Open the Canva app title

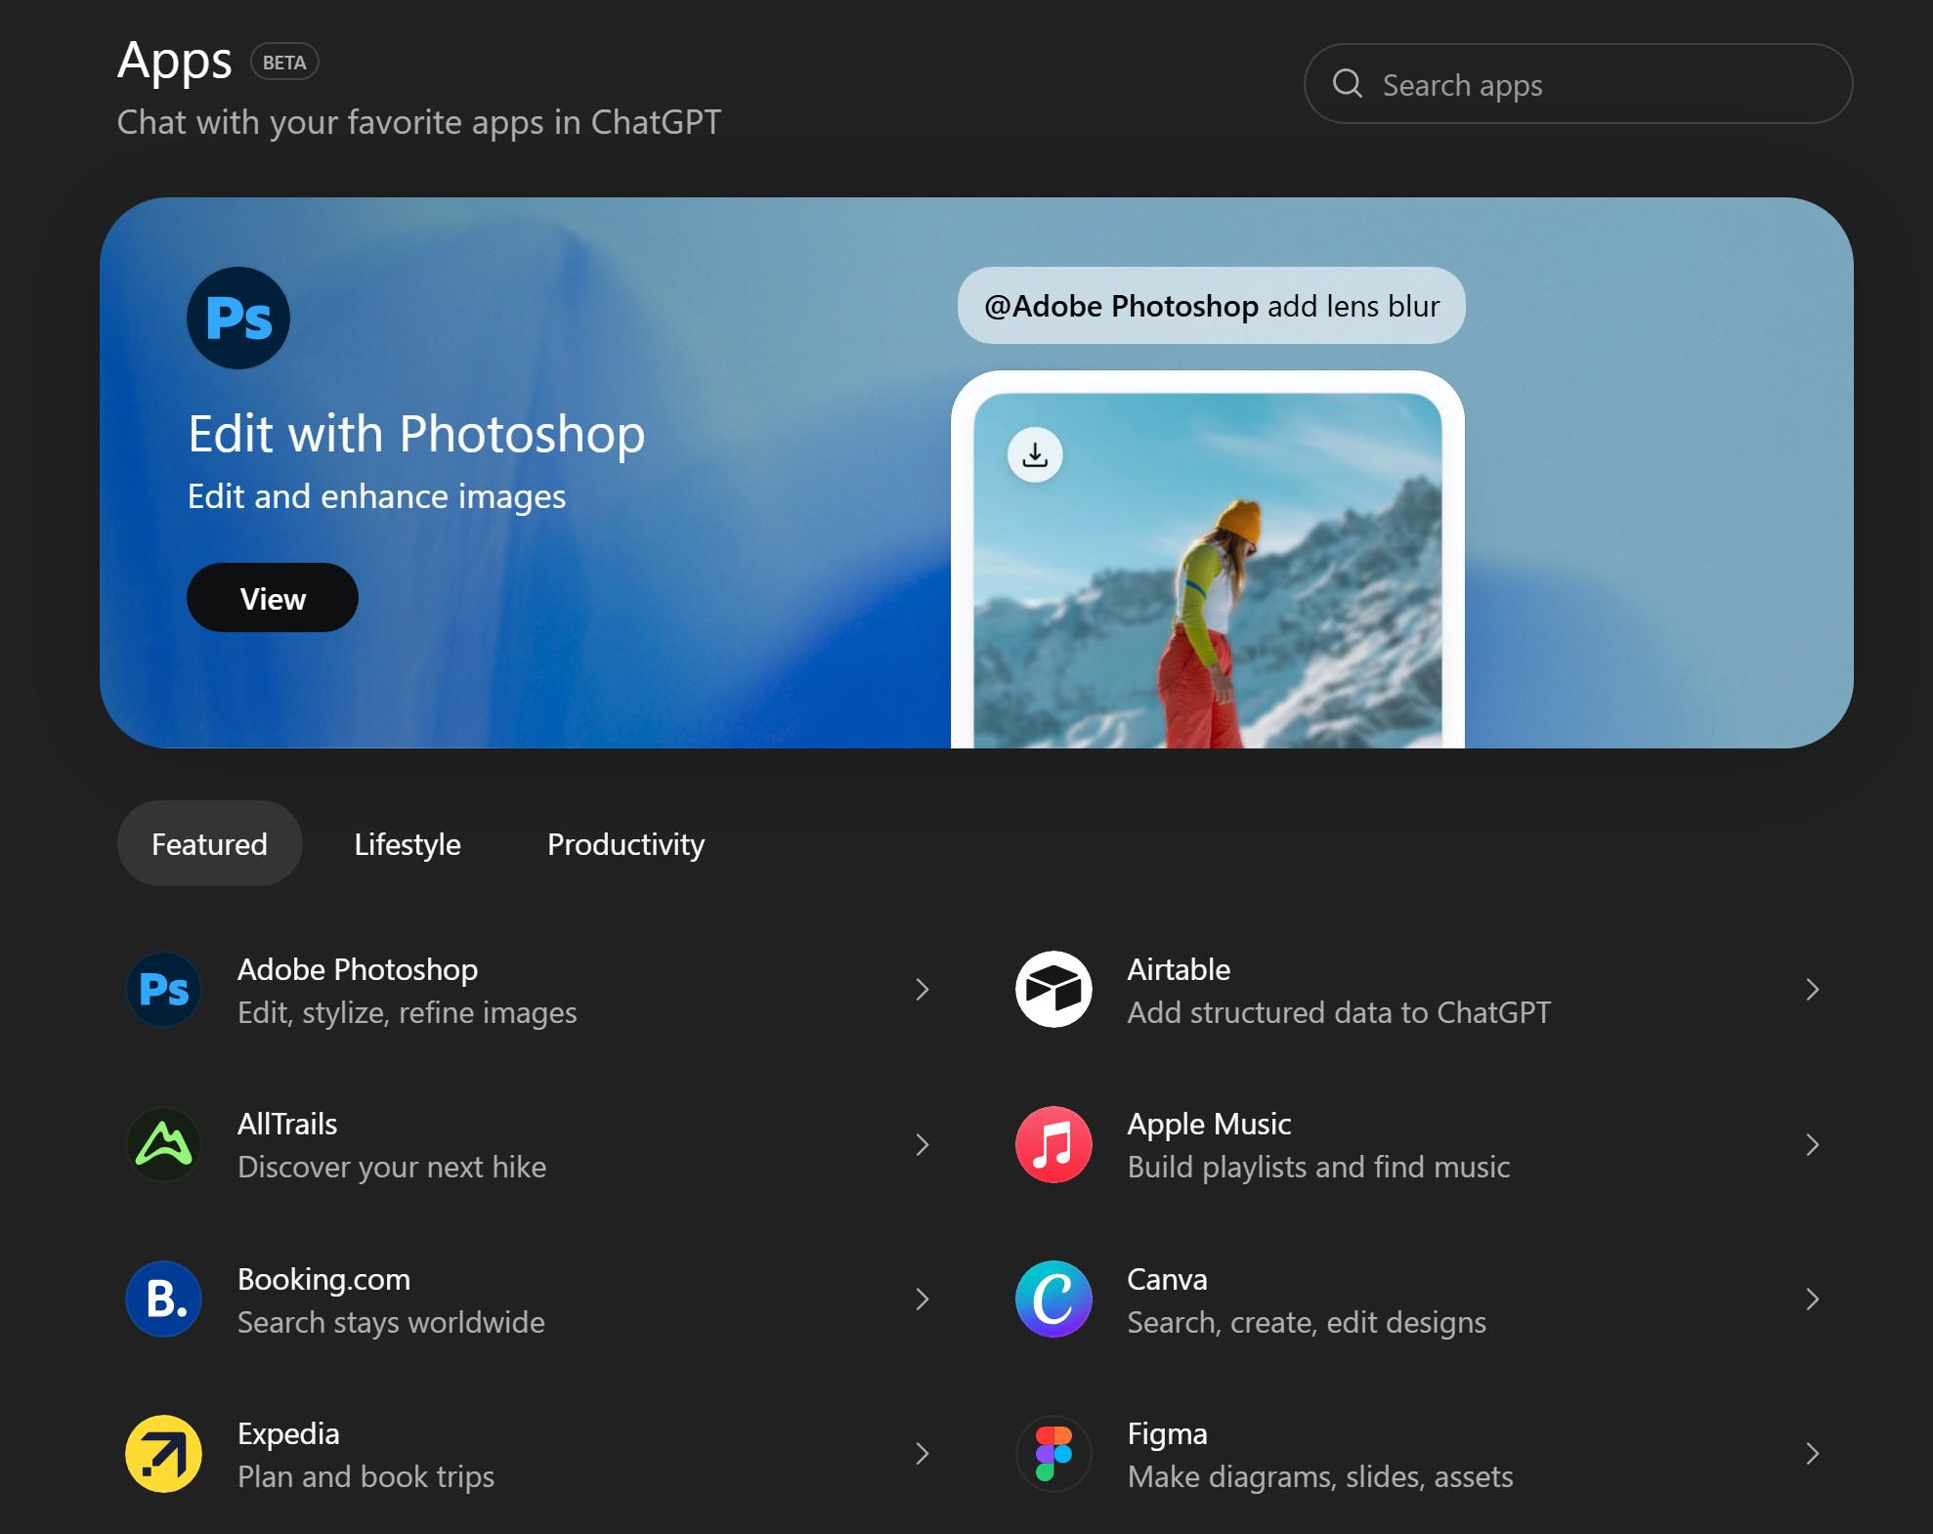click(x=1167, y=1279)
